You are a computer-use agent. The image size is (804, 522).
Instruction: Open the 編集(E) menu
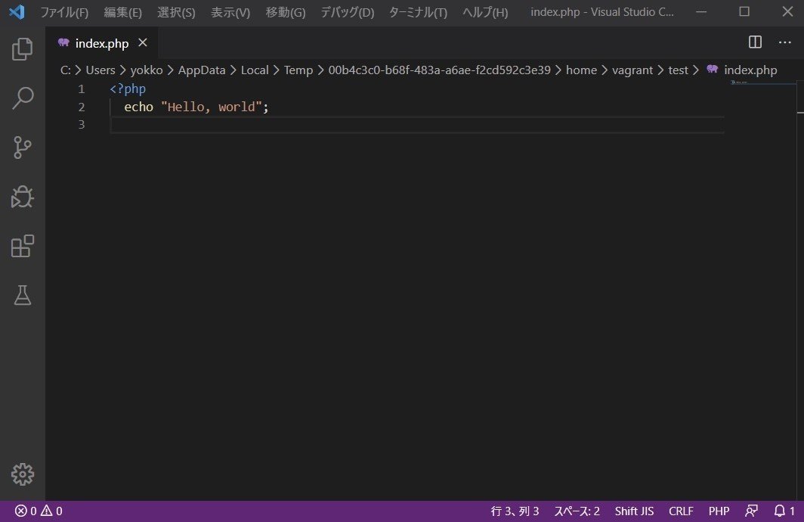(x=122, y=12)
